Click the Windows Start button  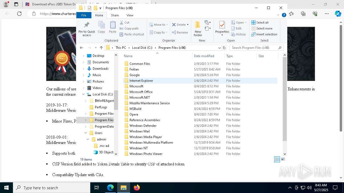coord(6,188)
